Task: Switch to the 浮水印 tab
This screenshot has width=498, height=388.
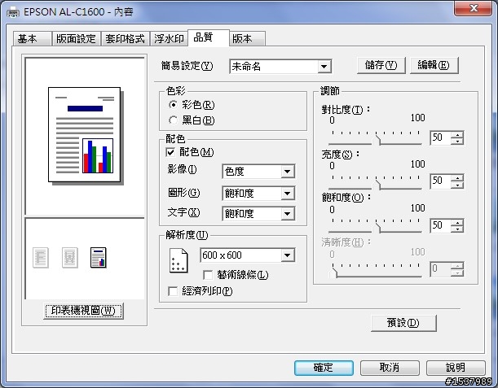Action: coord(169,39)
